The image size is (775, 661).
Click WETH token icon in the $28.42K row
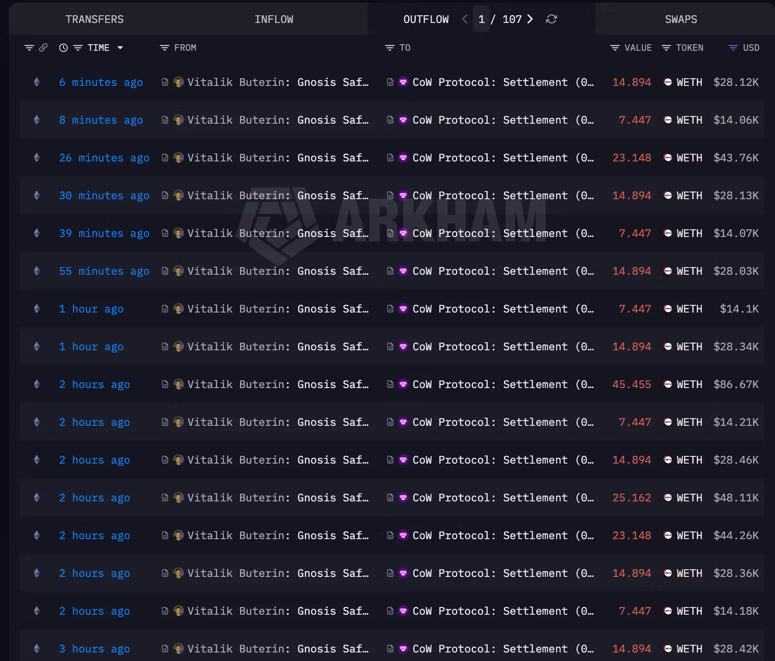[x=668, y=648]
